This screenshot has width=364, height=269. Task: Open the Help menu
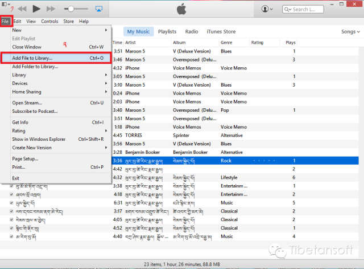pos(84,22)
